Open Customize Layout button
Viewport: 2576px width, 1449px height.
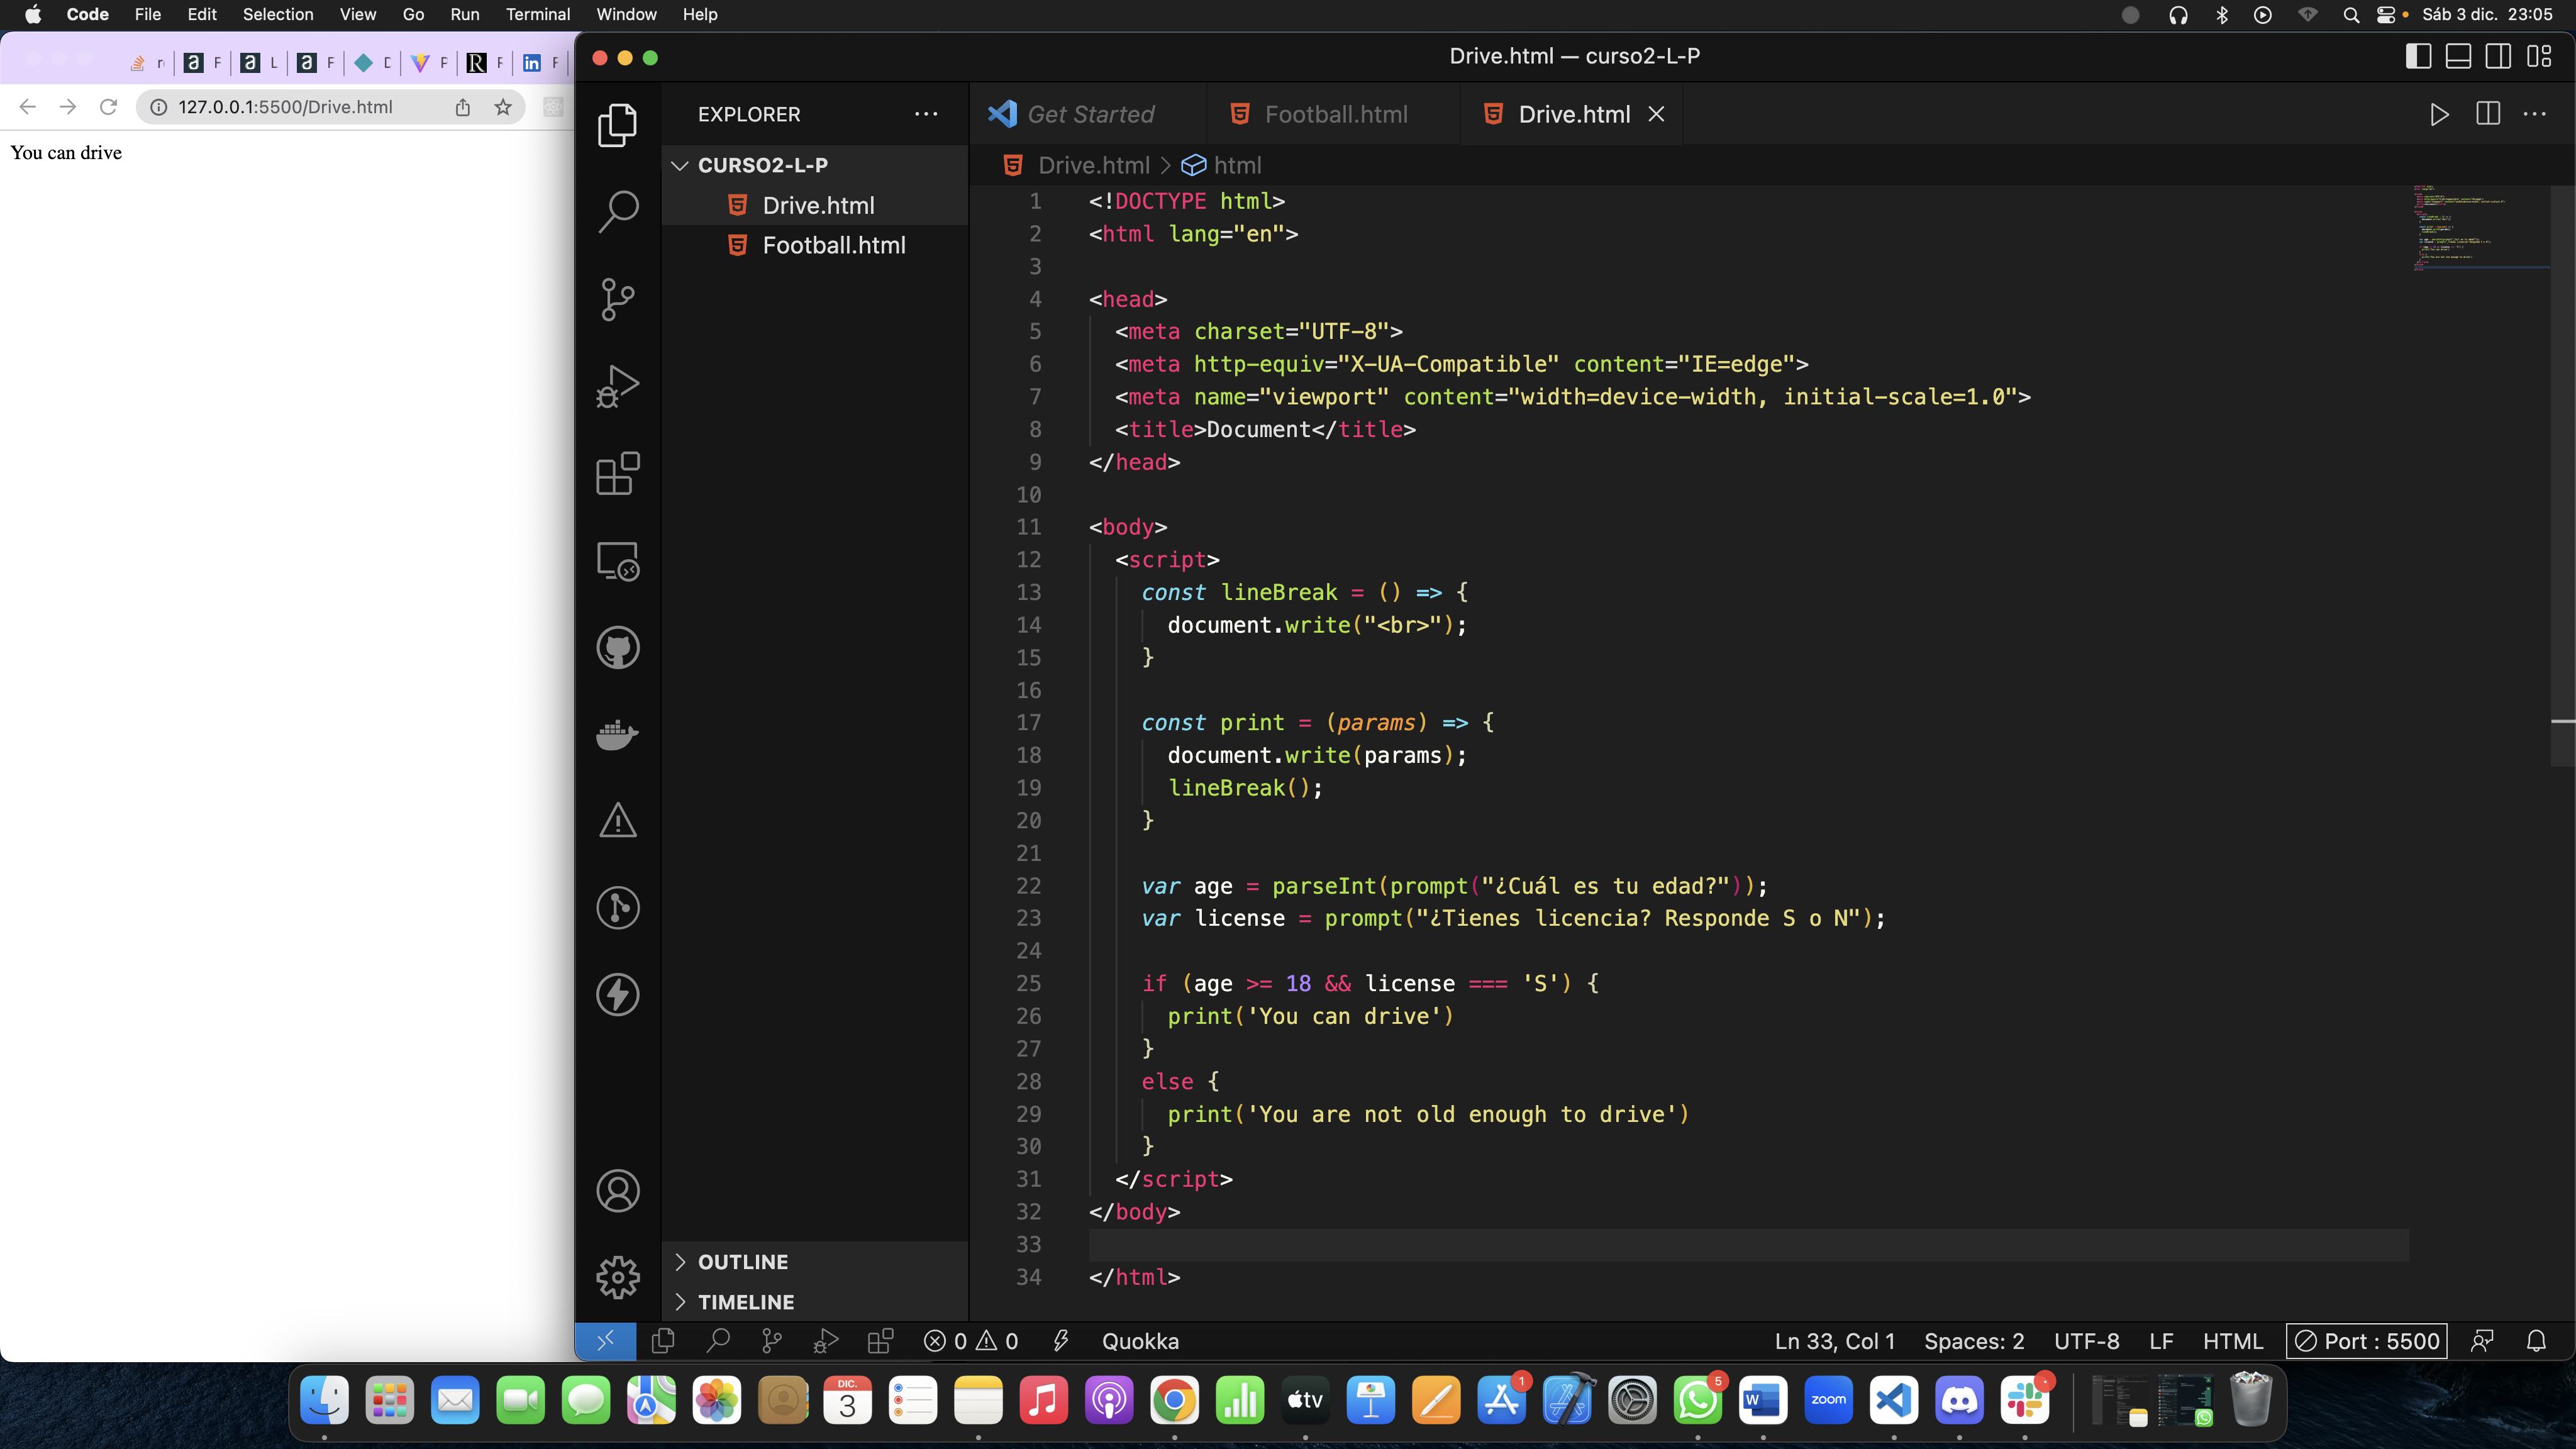click(2539, 56)
